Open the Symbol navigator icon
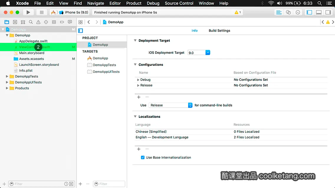The image size is (335, 188). coord(23,22)
